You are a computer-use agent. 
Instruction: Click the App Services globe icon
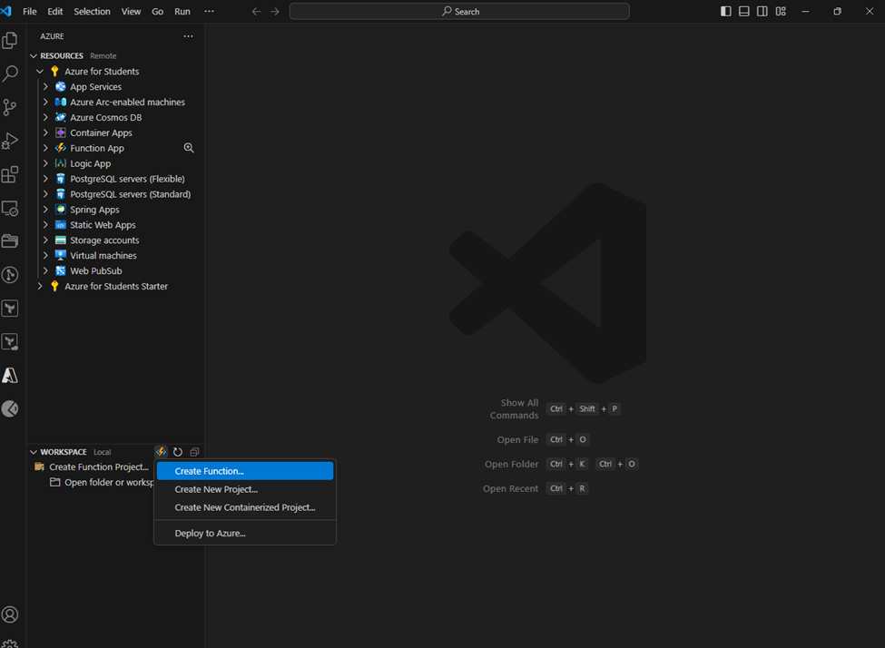pyautogui.click(x=61, y=86)
